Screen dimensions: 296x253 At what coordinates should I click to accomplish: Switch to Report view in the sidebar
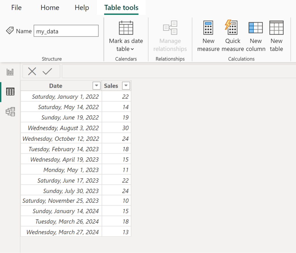pos(10,72)
